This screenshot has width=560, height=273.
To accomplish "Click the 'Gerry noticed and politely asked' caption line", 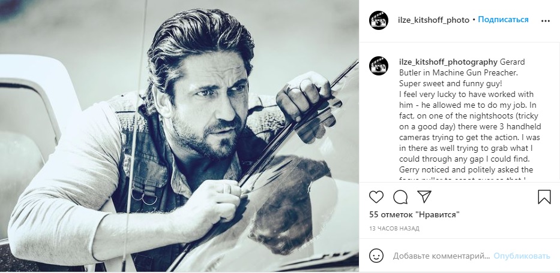I will [458, 169].
